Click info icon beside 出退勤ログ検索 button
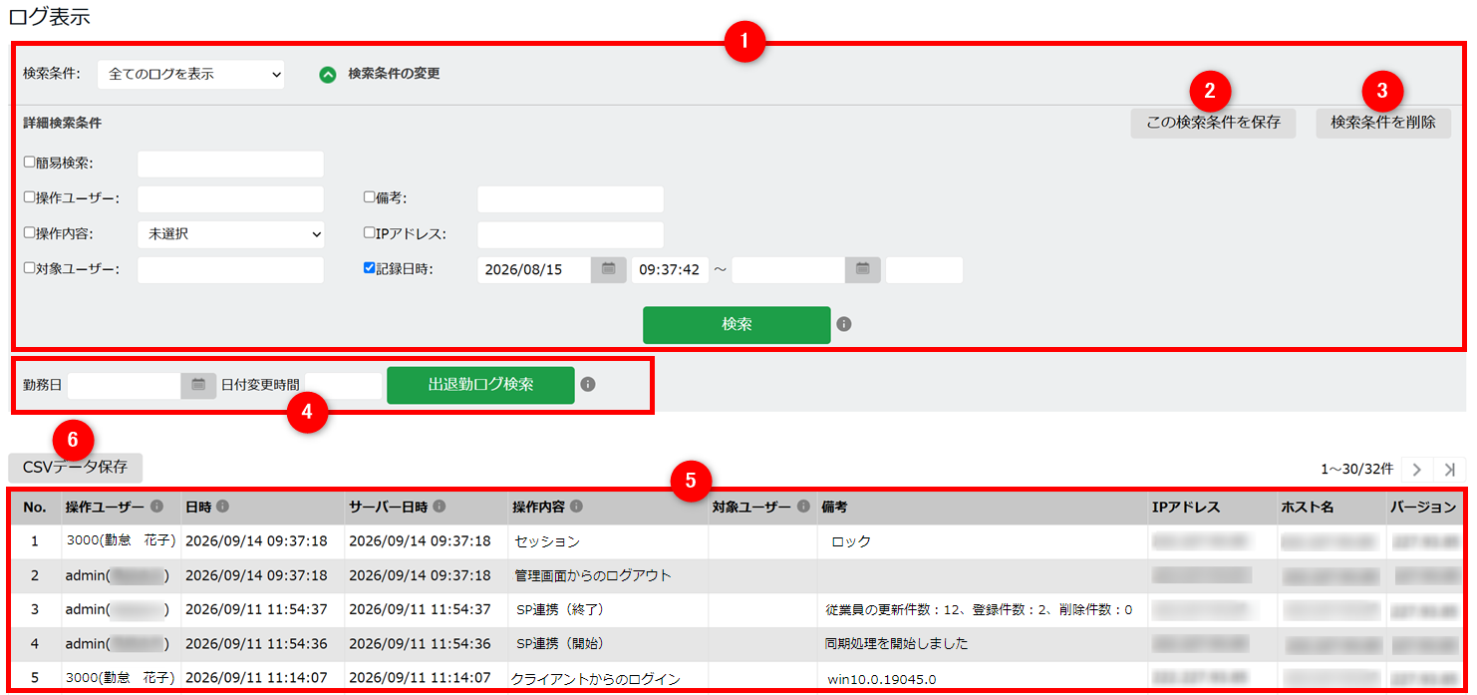This screenshot has height=695, width=1477. (588, 384)
